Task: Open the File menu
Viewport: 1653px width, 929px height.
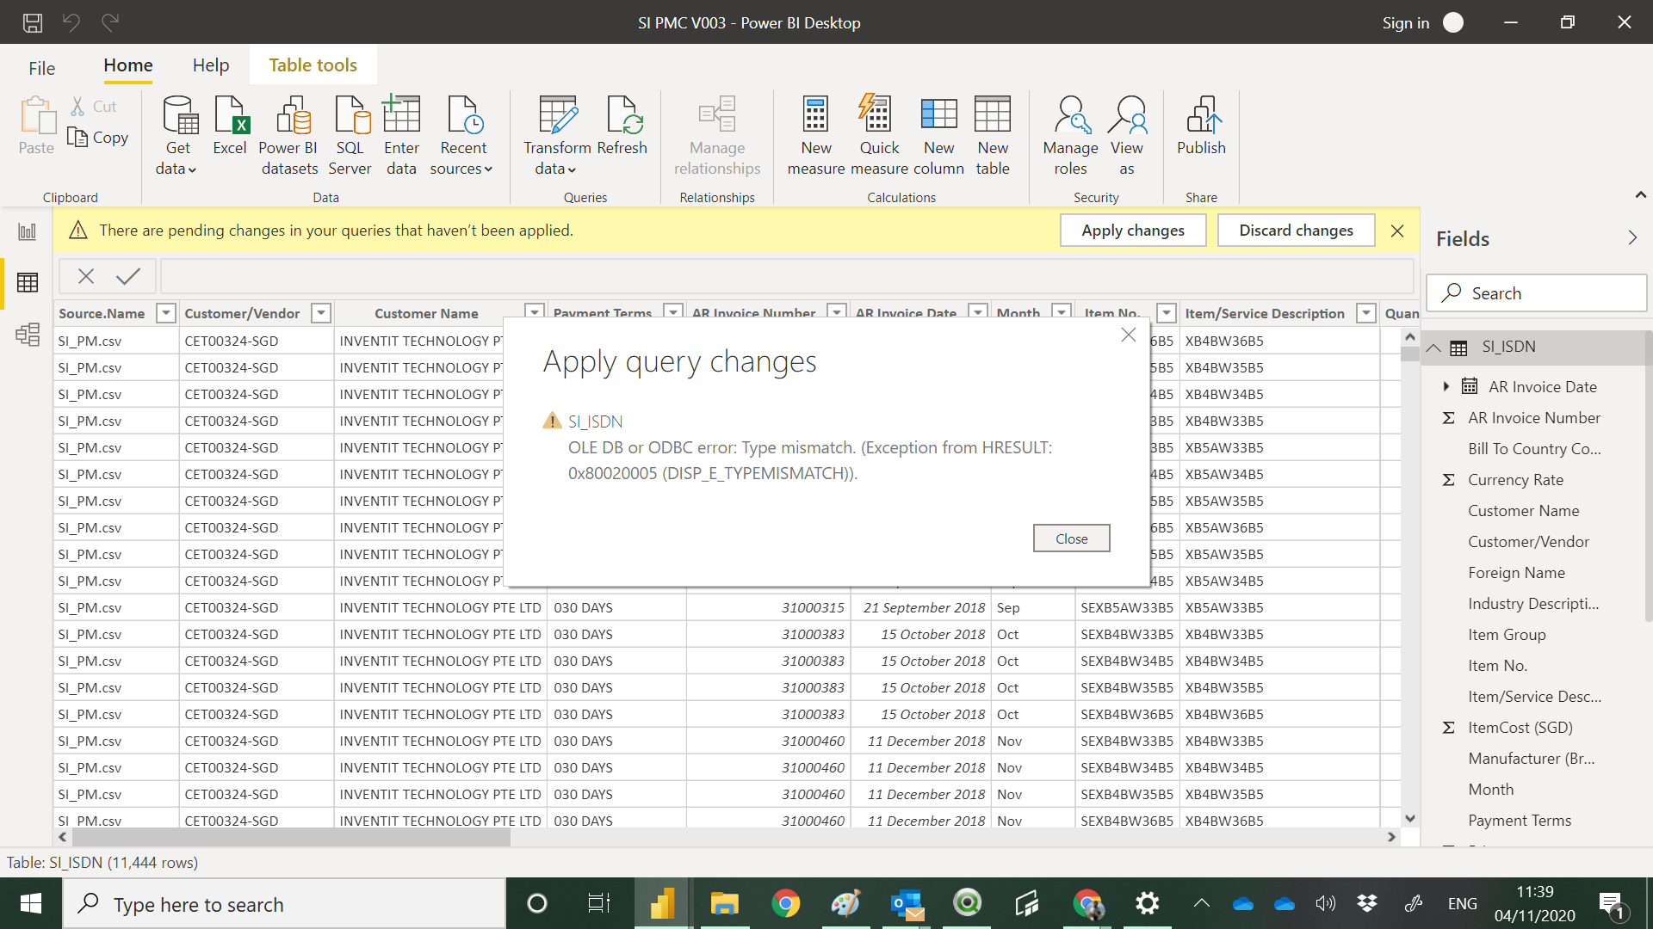Action: pyautogui.click(x=41, y=68)
